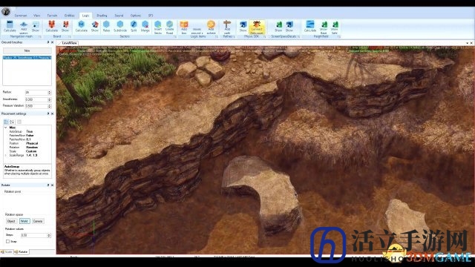The width and height of the screenshot is (475, 267).
Task: Select the highlighted ground brush list entry
Action: click(27, 58)
